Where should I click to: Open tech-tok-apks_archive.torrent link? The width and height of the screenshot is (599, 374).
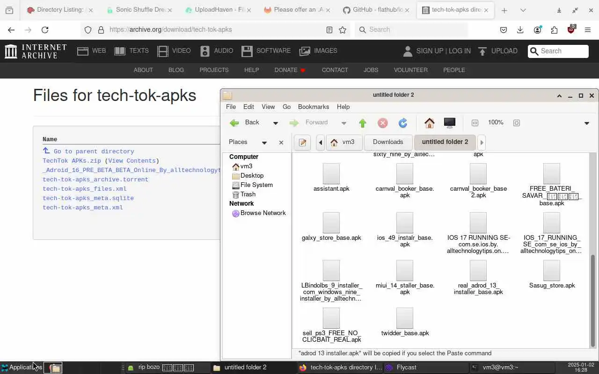click(x=95, y=179)
